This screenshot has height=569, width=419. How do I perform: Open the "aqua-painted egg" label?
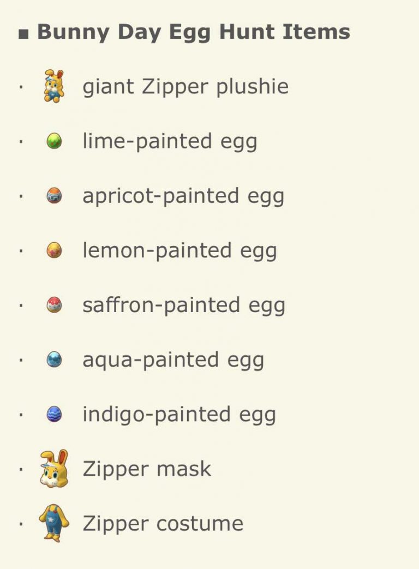pos(173,360)
